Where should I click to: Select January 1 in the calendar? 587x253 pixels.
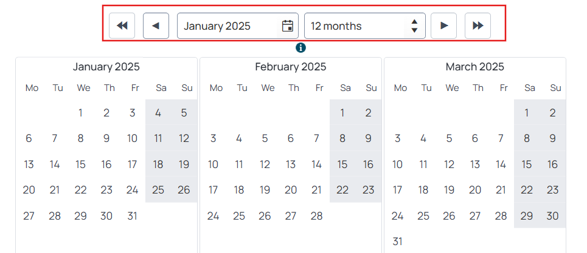[80, 113]
